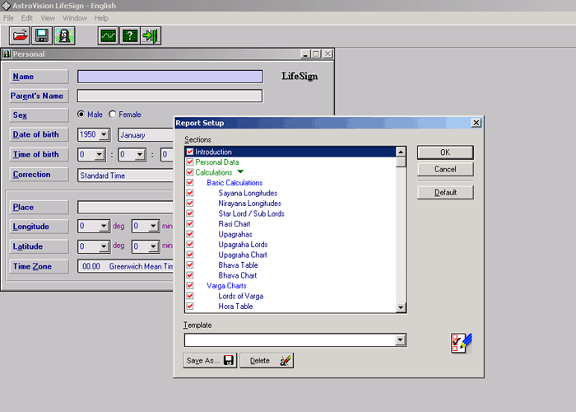Toggle the Calculations checkbox
The image size is (576, 412).
[190, 172]
